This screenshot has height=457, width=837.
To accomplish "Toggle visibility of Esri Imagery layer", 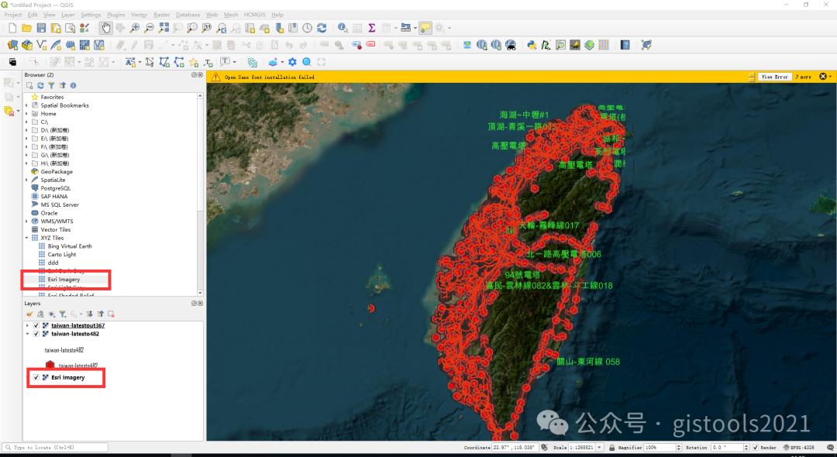I will (x=36, y=377).
